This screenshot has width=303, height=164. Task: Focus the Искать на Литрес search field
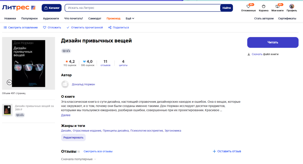143,8
